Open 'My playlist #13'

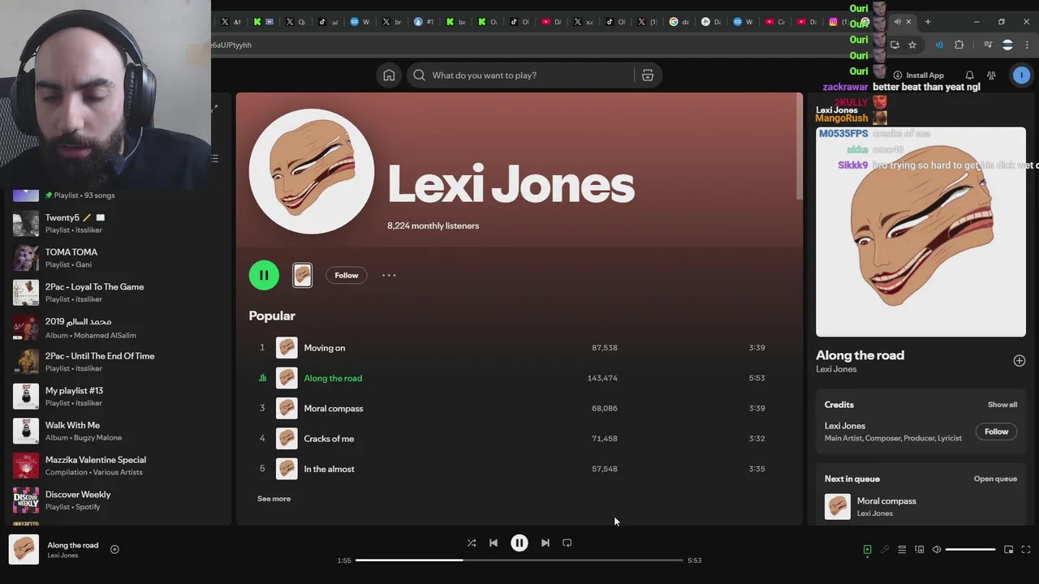[118, 397]
